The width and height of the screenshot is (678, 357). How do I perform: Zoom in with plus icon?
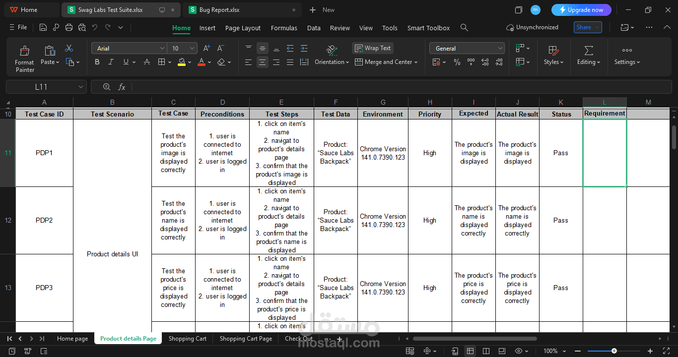pos(650,351)
